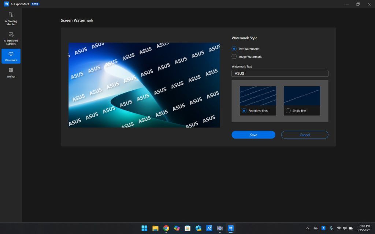Open Microsoft Store from the taskbar
The width and height of the screenshot is (375, 234).
pos(188,228)
